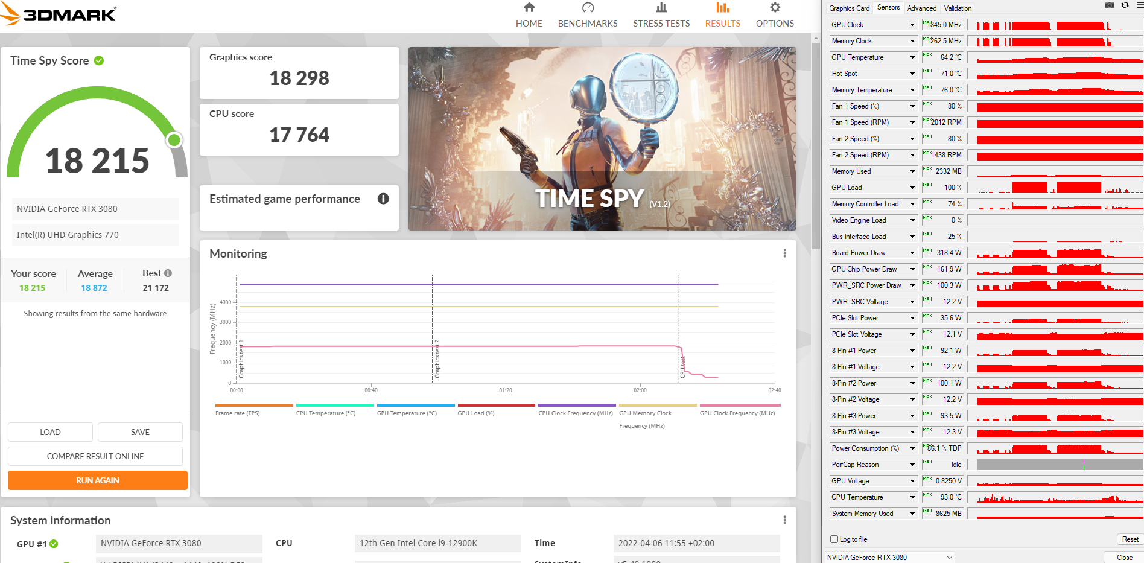Open the Memory Clock sensor dropdown

912,41
